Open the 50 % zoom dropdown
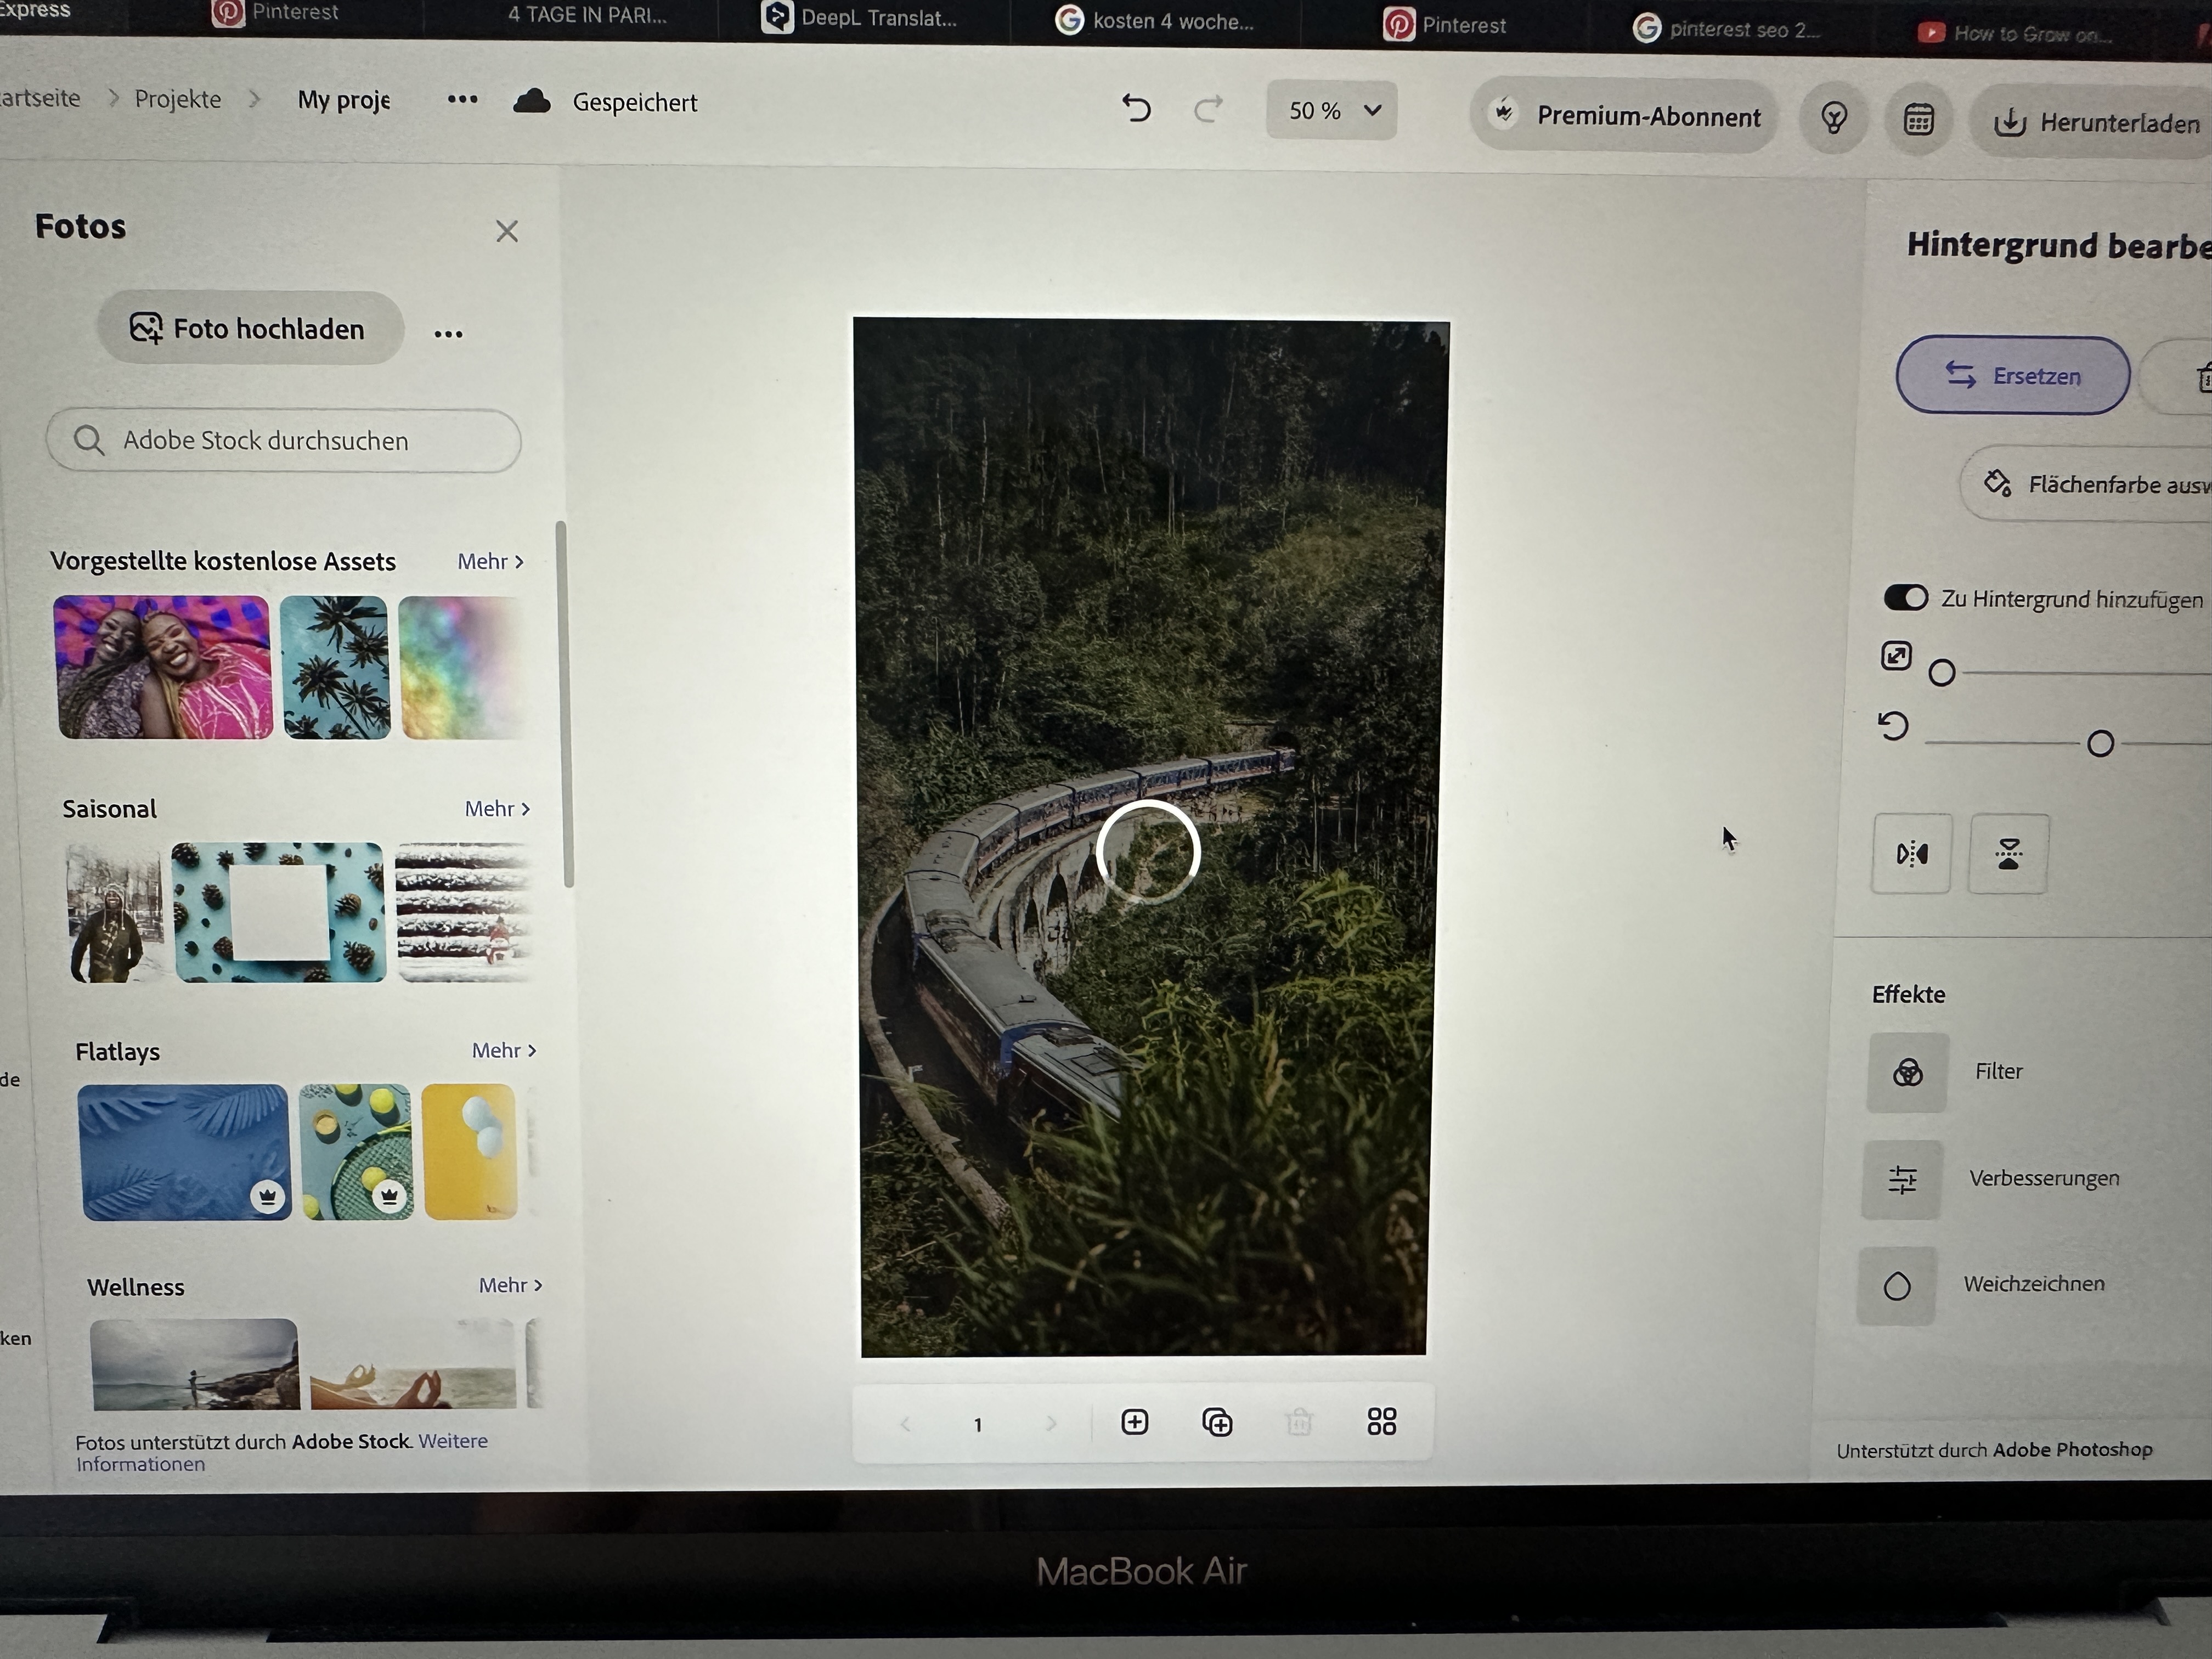Screen dimensions: 2212x1659 coord(1332,110)
